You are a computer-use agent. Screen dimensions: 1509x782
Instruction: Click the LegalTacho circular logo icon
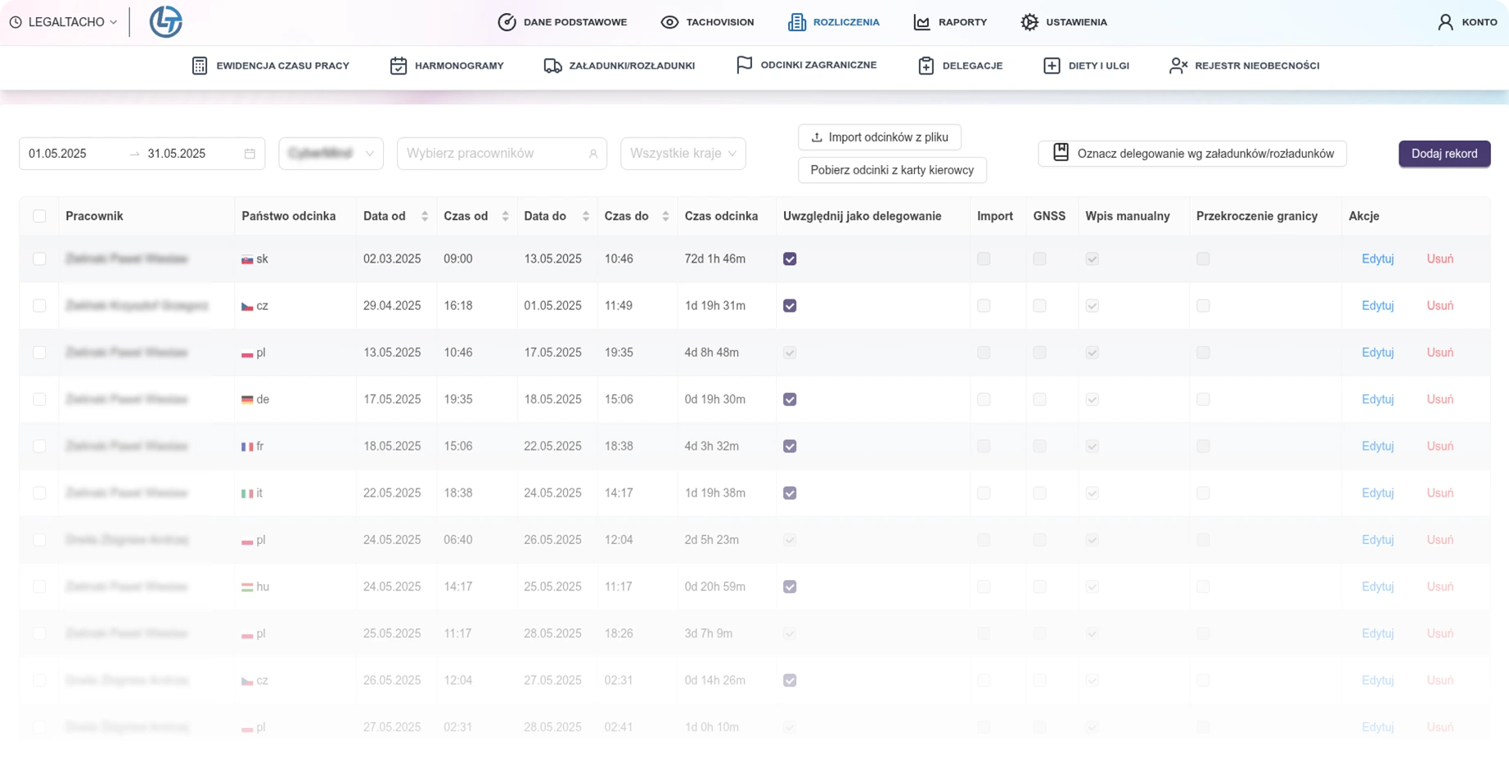click(x=165, y=22)
